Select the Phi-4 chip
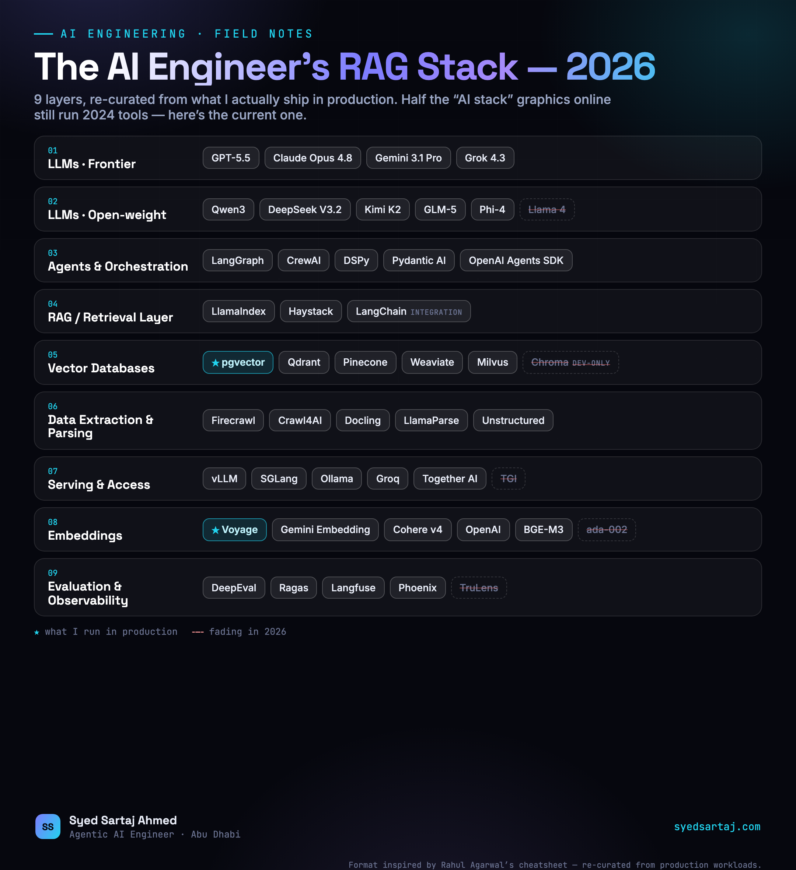This screenshot has height=870, width=796. [492, 209]
